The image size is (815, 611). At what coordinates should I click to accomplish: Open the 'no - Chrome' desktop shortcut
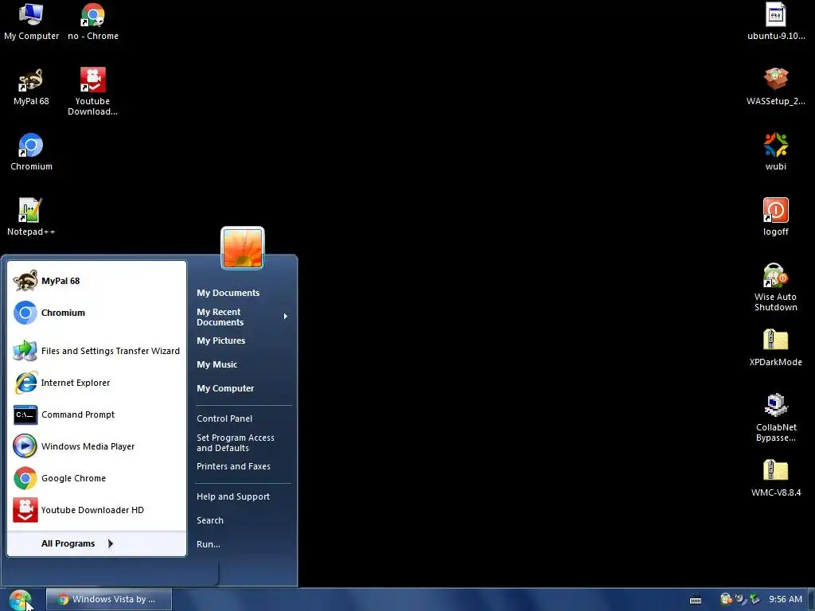(93, 21)
